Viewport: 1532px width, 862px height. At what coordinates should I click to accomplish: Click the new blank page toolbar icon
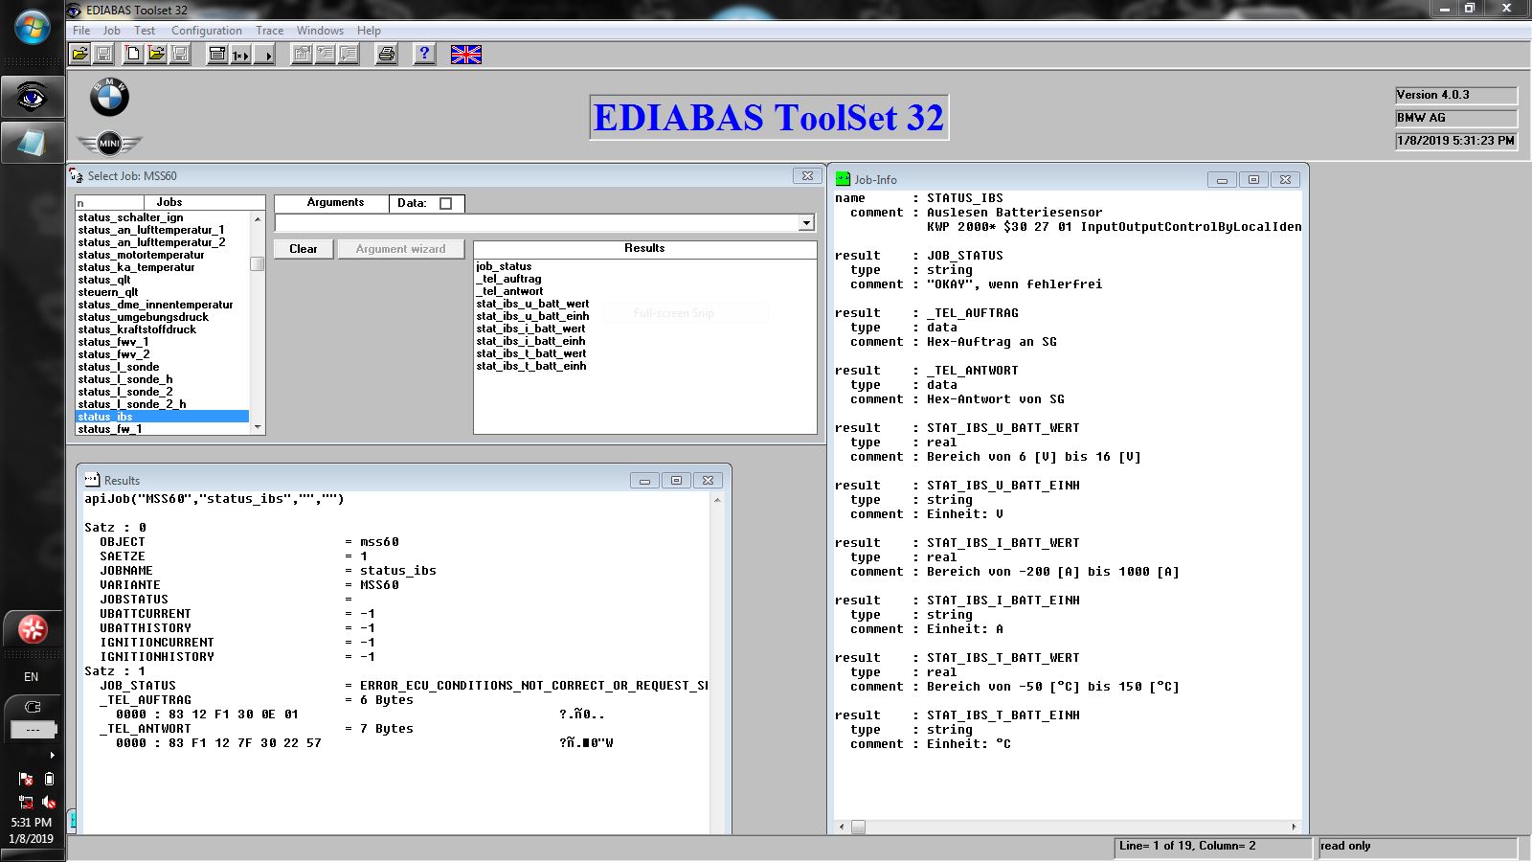pyautogui.click(x=133, y=55)
